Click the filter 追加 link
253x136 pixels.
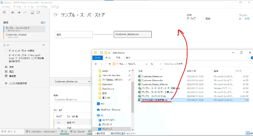click(247, 19)
